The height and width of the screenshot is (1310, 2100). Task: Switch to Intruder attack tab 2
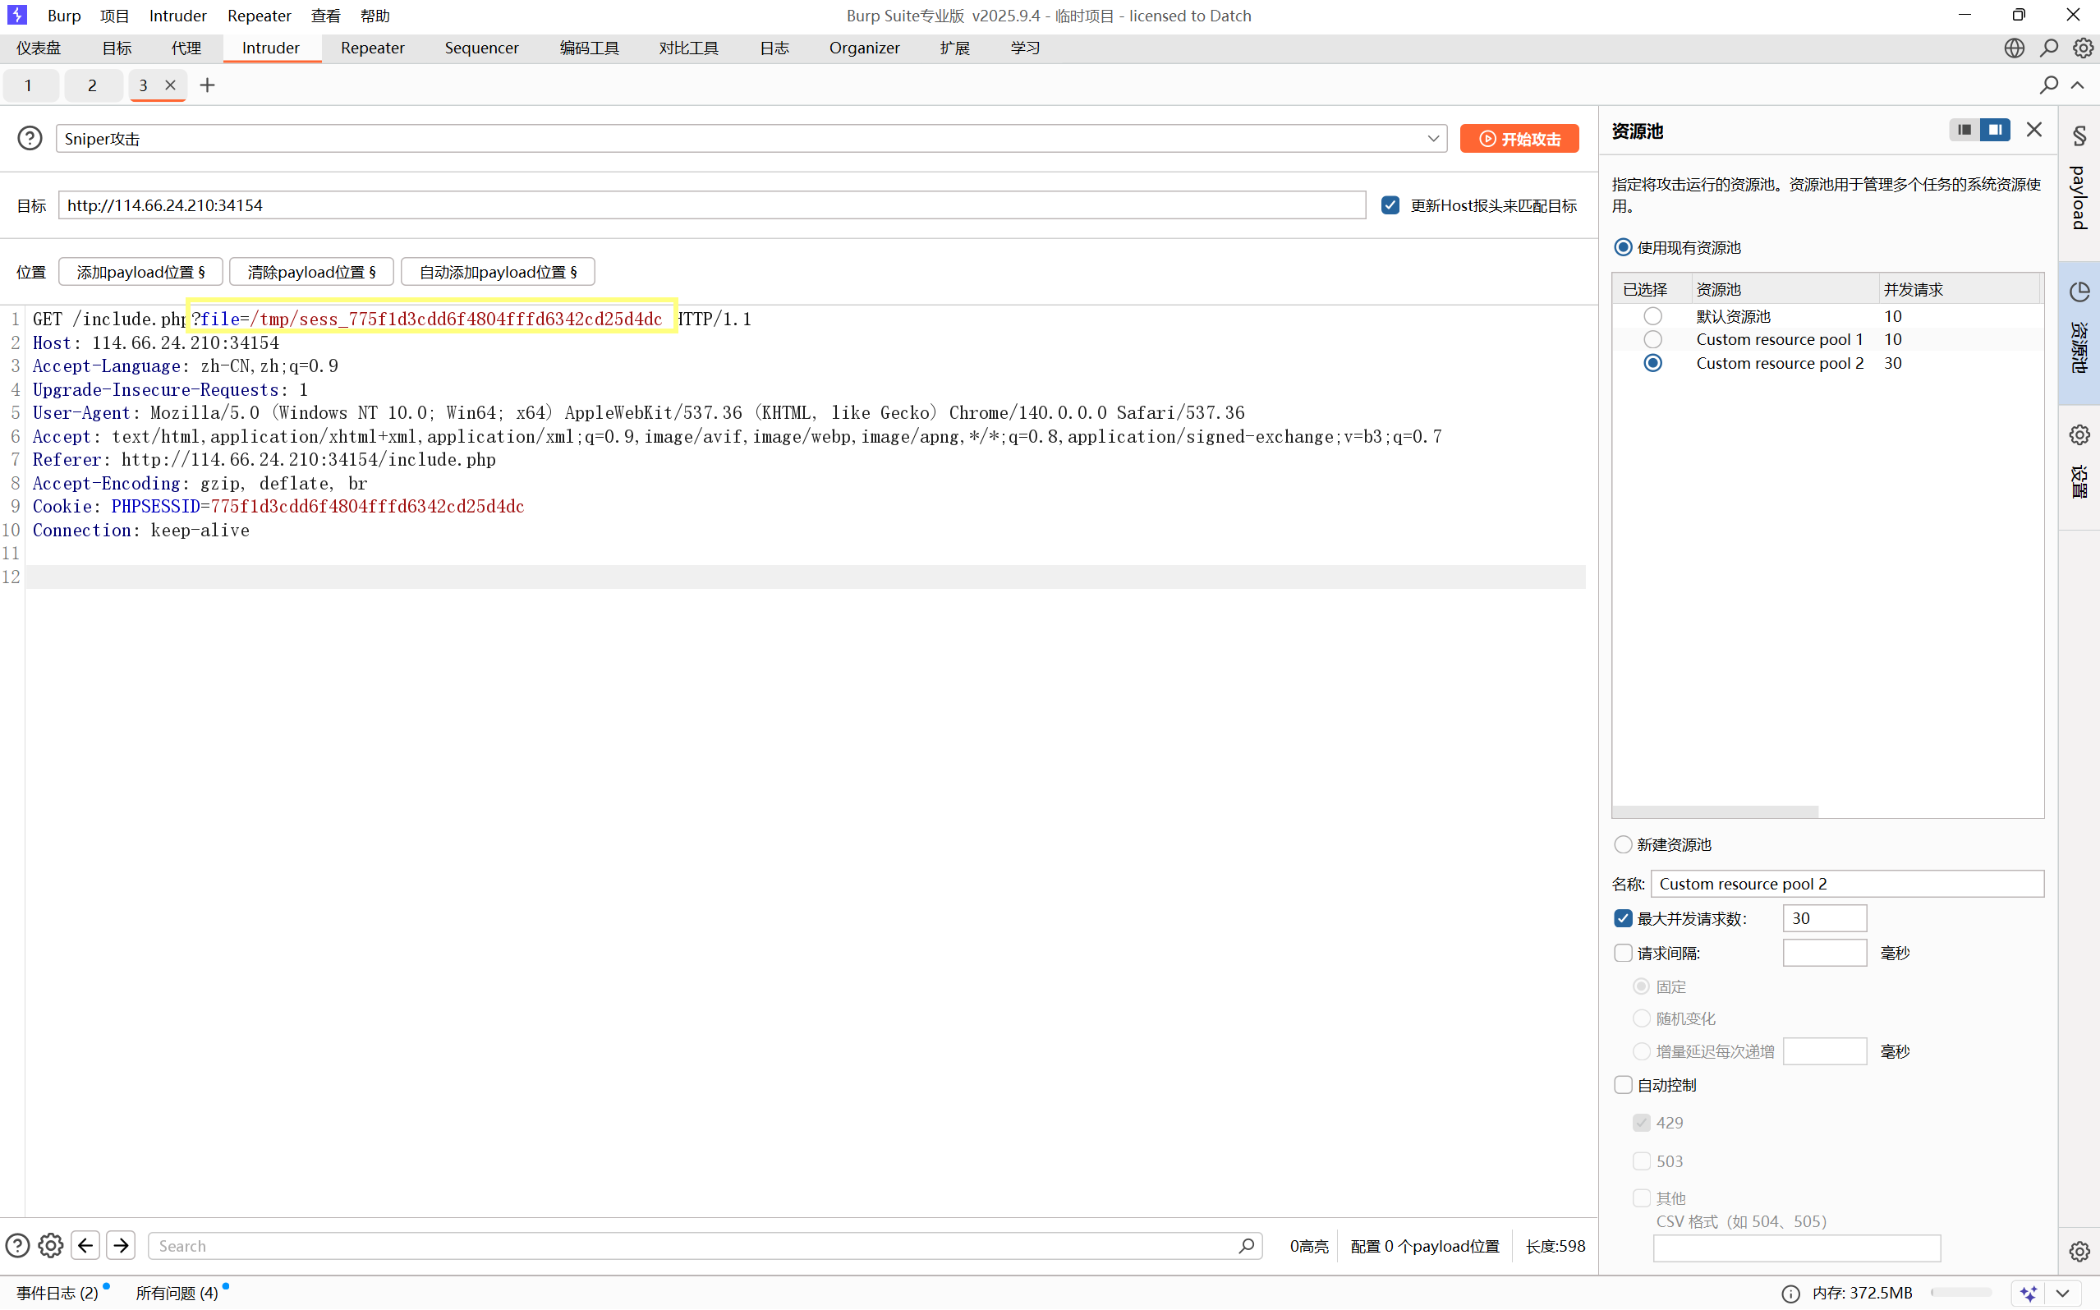pyautogui.click(x=93, y=85)
